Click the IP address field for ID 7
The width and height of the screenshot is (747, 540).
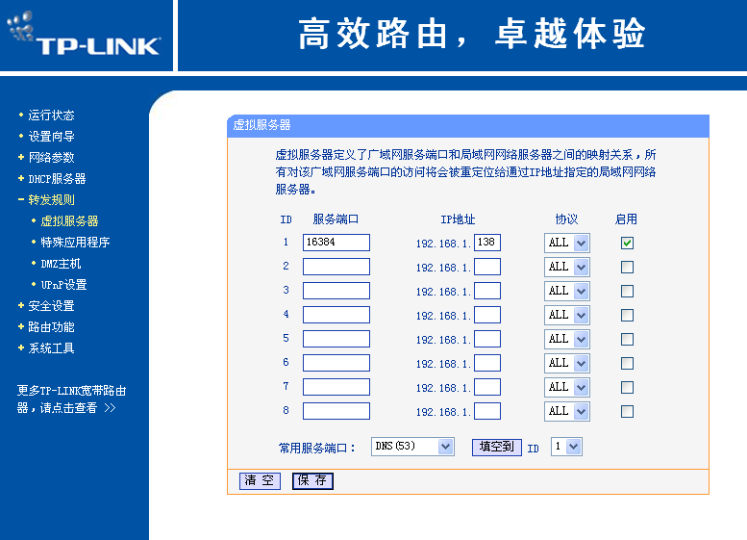487,387
